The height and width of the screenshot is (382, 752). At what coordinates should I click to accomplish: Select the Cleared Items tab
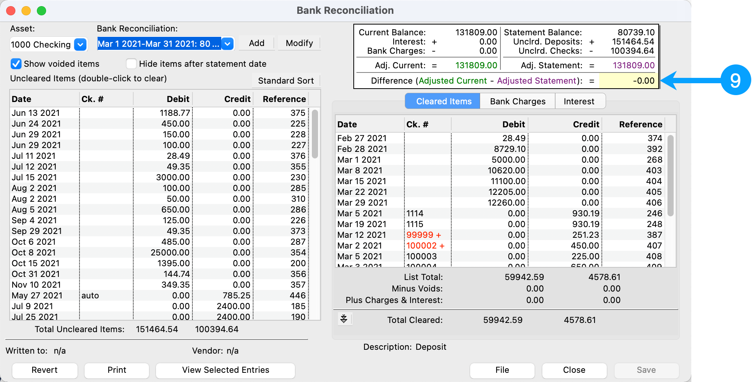point(443,101)
